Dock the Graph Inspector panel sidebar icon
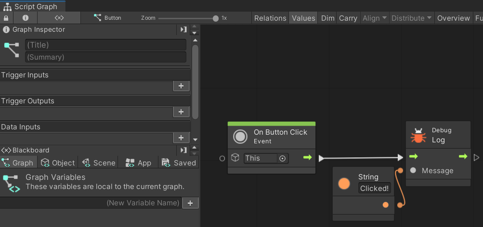Viewport: 483px width, 227px height. click(x=183, y=29)
